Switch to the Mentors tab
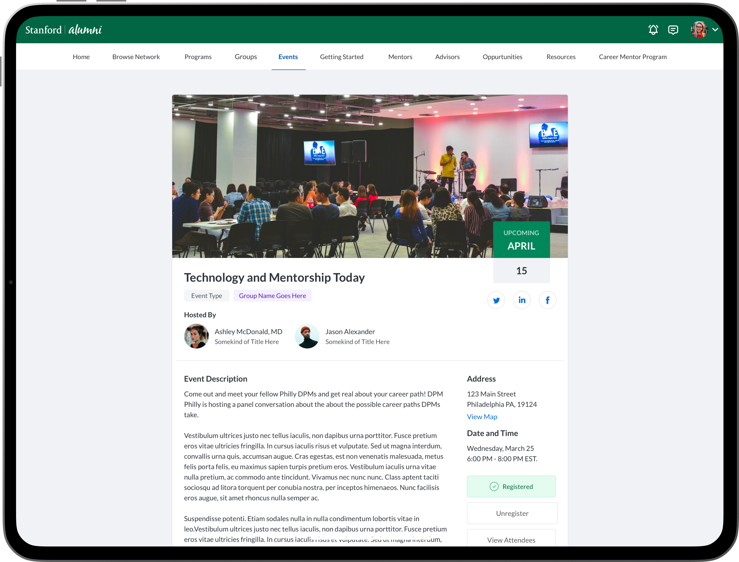The height and width of the screenshot is (562, 739). click(400, 57)
